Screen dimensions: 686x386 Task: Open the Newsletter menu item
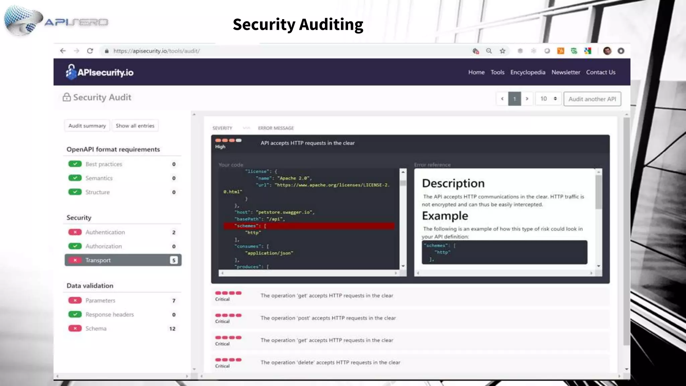coord(566,72)
